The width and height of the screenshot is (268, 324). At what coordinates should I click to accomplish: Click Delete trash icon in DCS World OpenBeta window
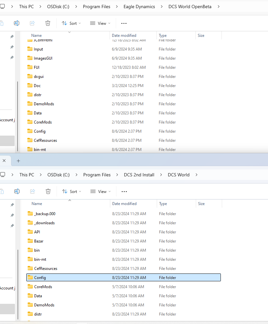pos(47,23)
